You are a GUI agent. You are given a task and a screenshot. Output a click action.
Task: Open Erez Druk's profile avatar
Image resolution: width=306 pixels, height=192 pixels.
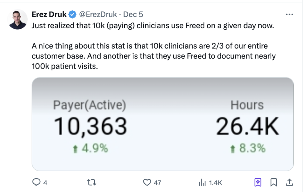[x=17, y=19]
